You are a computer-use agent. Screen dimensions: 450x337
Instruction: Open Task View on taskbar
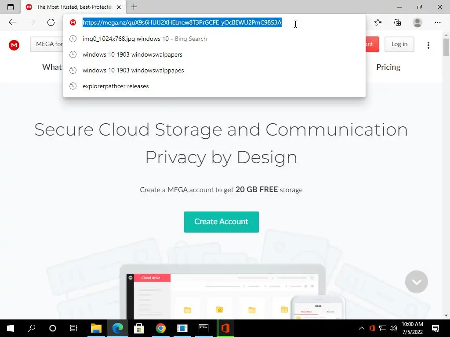pyautogui.click(x=74, y=328)
